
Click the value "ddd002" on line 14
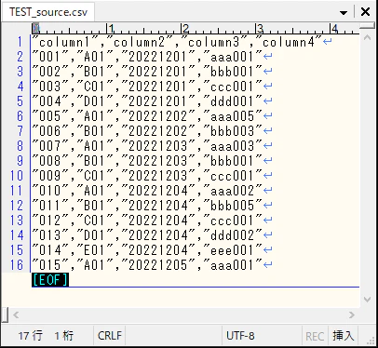[x=233, y=235]
